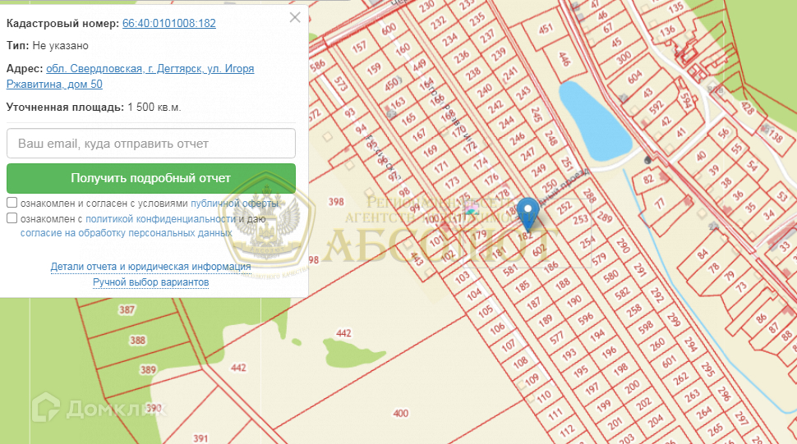Open cadastral number 66:40:0101008:182 link
This screenshot has height=444, width=797.
[x=168, y=23]
